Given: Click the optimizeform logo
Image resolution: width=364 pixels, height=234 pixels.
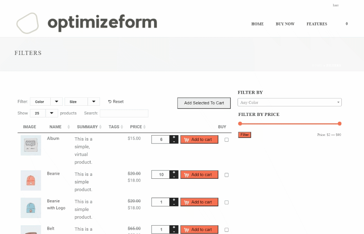Looking at the screenshot, I should pos(87,23).
